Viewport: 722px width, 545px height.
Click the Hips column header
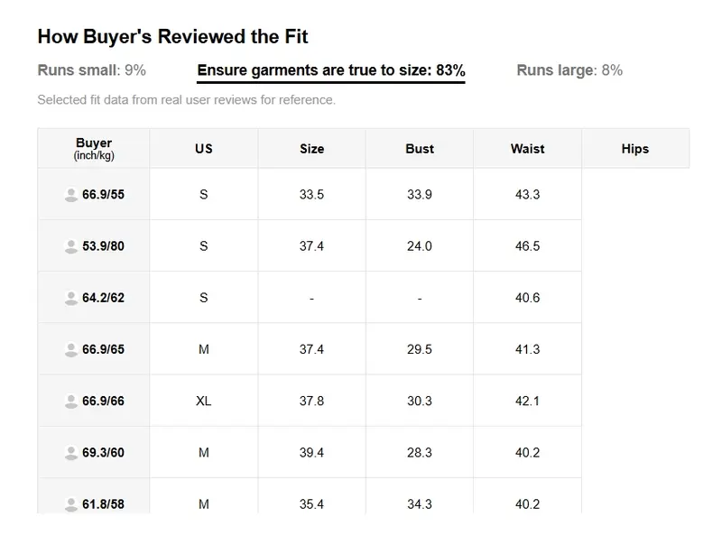point(635,148)
